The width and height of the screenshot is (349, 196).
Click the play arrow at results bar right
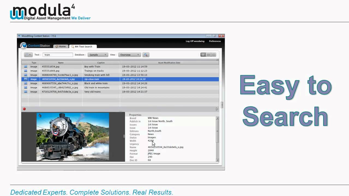pyautogui.click(x=217, y=109)
